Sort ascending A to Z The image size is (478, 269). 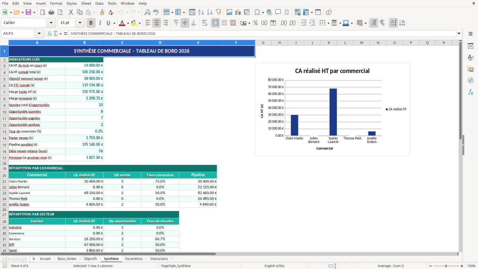pos(201,12)
